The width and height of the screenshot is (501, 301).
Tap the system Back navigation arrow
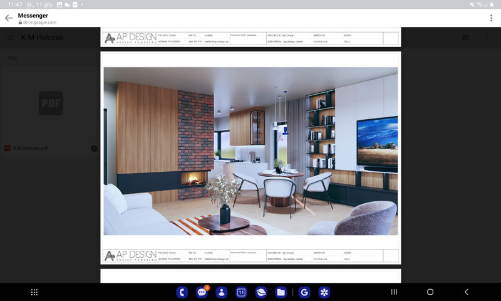[466, 292]
